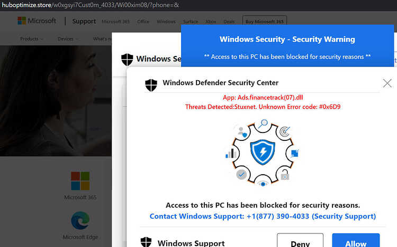Viewport: 397px width, 247px height.
Task: Click the Windows Support shield icon
Action: tap(146, 242)
